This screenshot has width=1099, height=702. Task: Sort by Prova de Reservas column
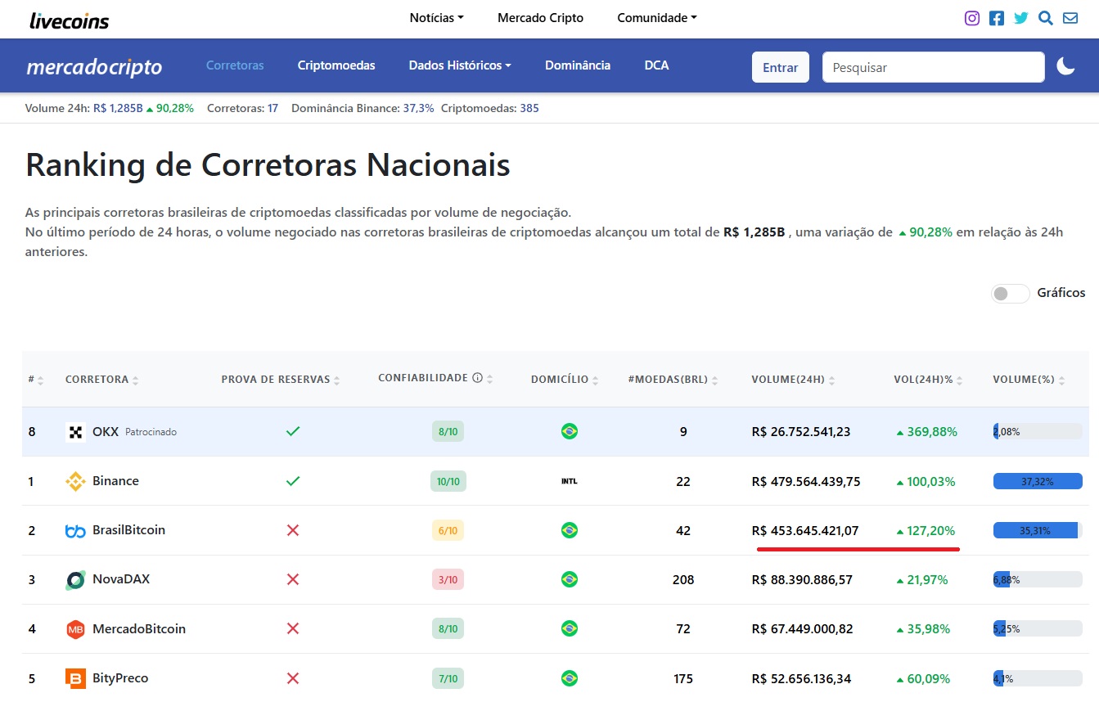tap(281, 380)
